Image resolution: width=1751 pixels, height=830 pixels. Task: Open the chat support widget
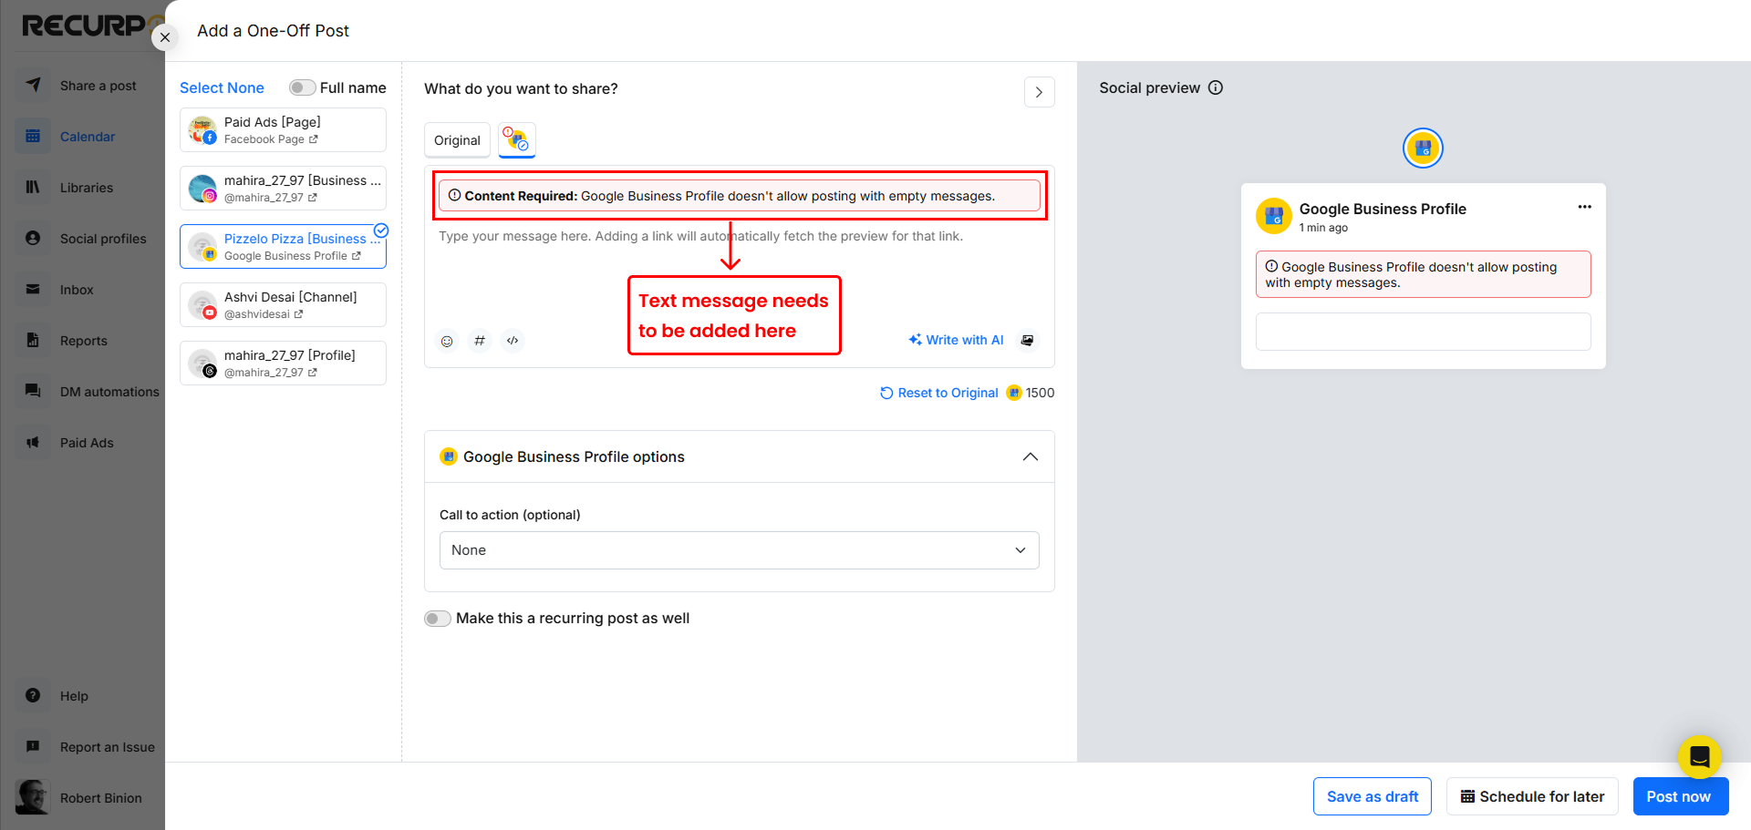pyautogui.click(x=1700, y=757)
